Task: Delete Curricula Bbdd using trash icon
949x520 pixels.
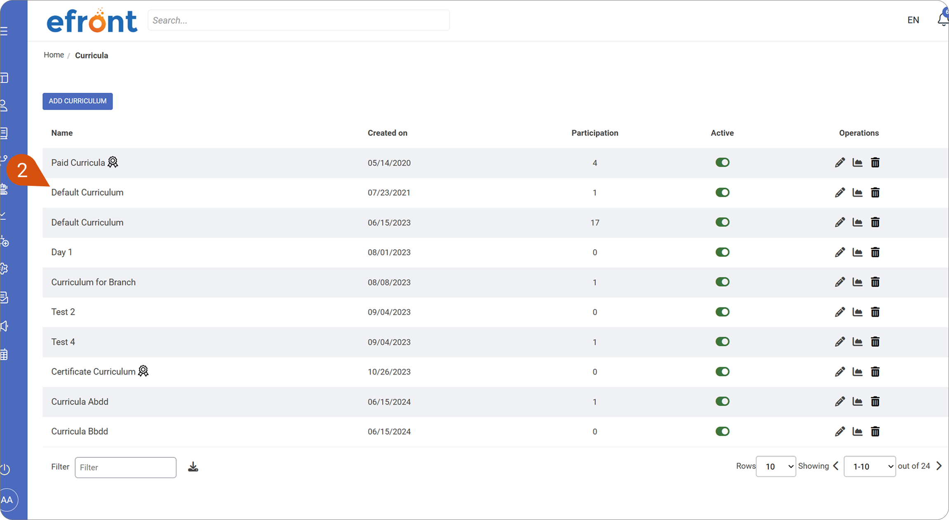Action: (x=875, y=431)
